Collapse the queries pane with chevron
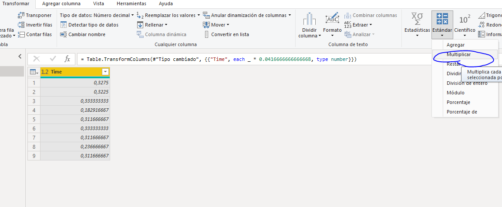 click(20, 56)
